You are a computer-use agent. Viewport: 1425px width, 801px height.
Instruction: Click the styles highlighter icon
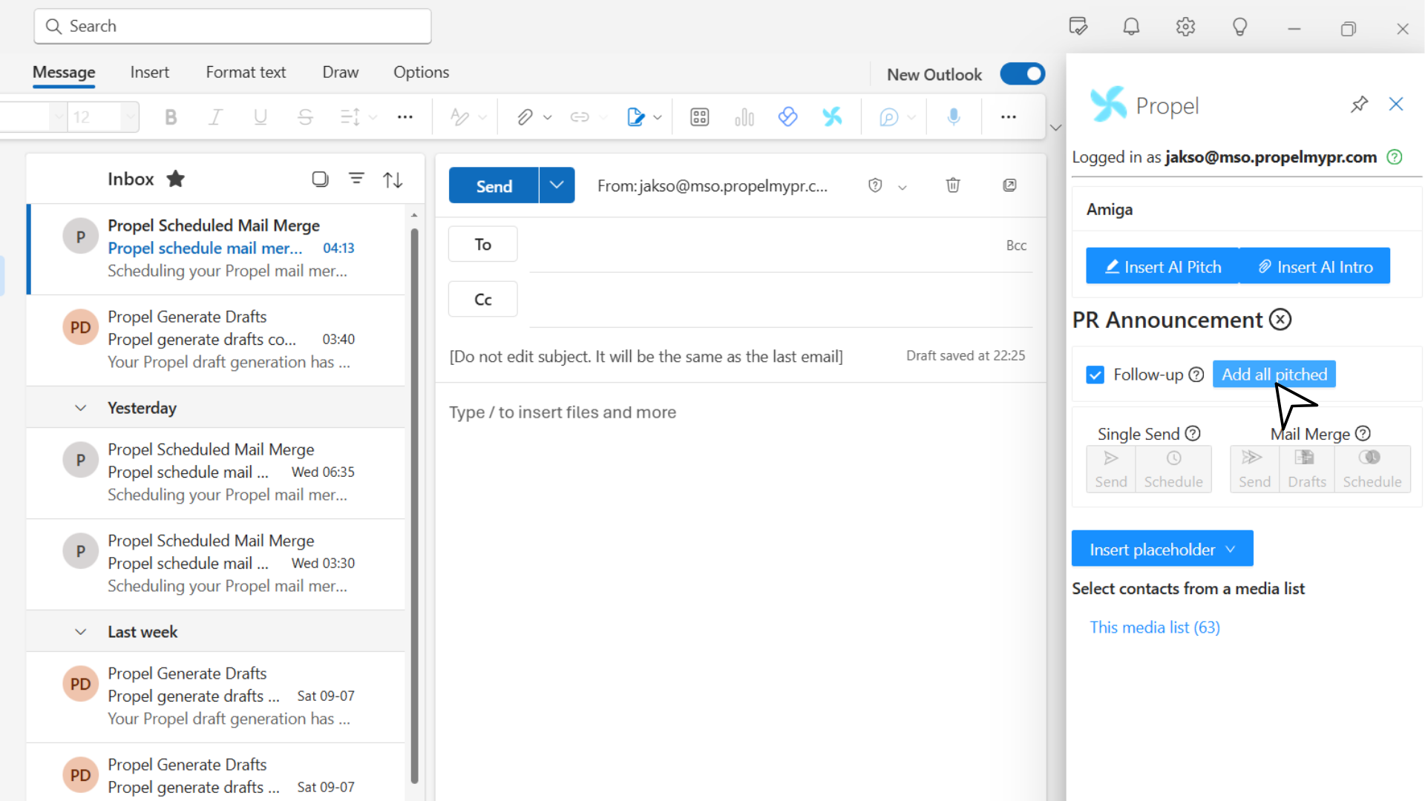coord(459,117)
